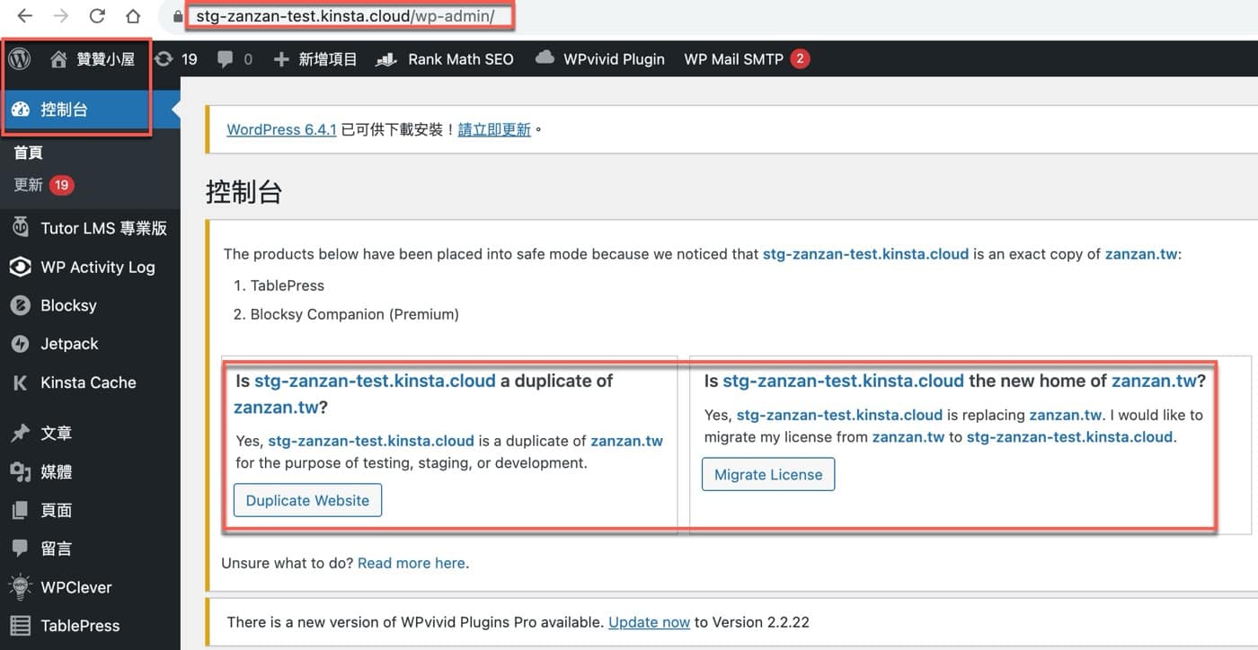The width and height of the screenshot is (1258, 650).
Task: Click Update now for WPvivid
Action: (x=649, y=621)
